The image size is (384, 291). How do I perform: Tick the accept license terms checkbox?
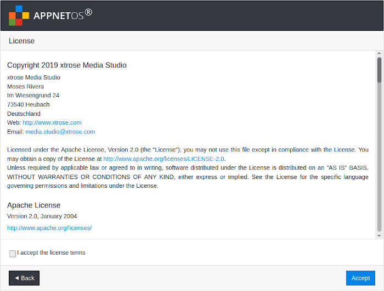[13, 254]
